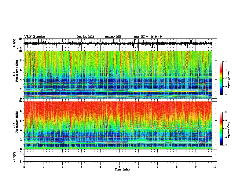Click time axis tick label "2"
This screenshot has height=187, width=242.
tap(62, 167)
